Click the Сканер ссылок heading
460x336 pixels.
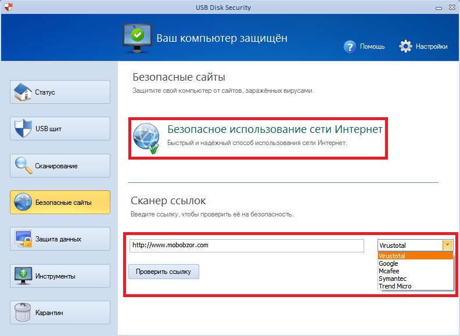pos(168,201)
